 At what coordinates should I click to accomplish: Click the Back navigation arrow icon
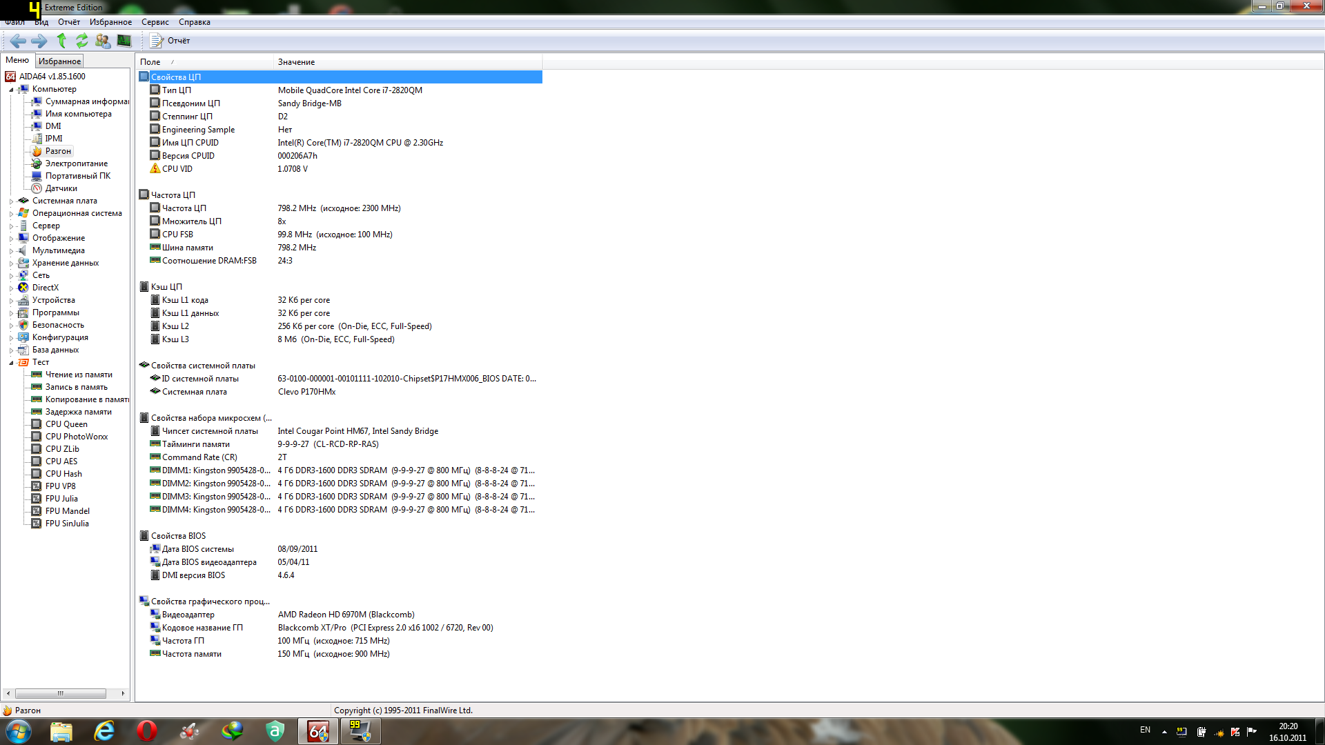click(x=19, y=41)
